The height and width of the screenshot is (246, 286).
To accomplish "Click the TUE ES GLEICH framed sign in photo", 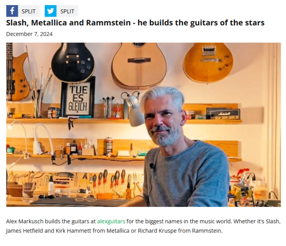I will pos(78,97).
